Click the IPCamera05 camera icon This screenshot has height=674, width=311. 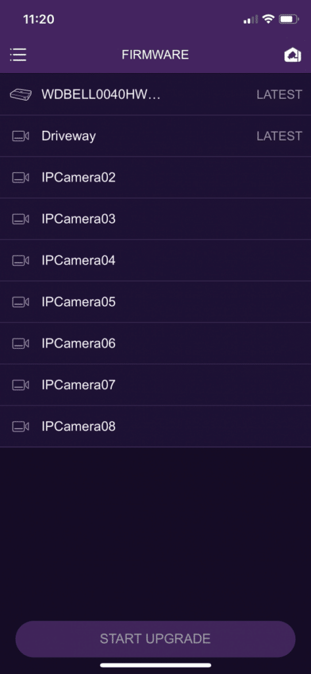click(x=20, y=302)
